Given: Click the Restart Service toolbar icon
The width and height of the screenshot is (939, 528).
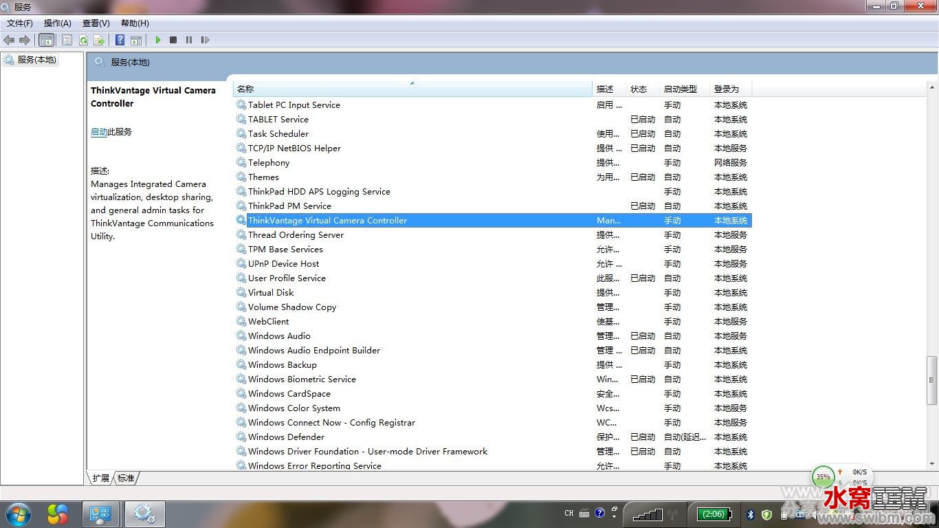Looking at the screenshot, I should point(205,40).
